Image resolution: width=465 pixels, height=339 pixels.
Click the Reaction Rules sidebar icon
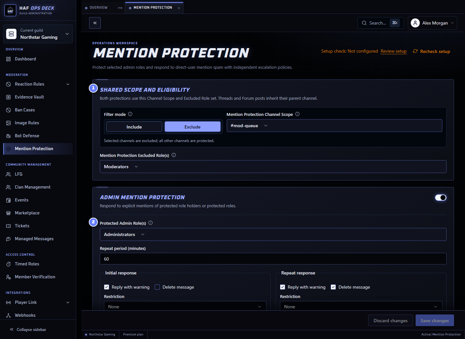coord(8,84)
